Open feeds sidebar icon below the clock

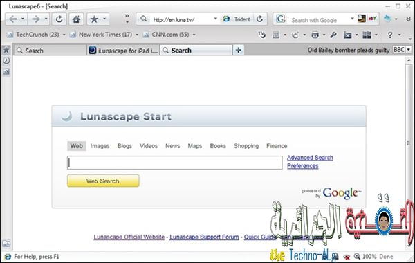[6, 71]
